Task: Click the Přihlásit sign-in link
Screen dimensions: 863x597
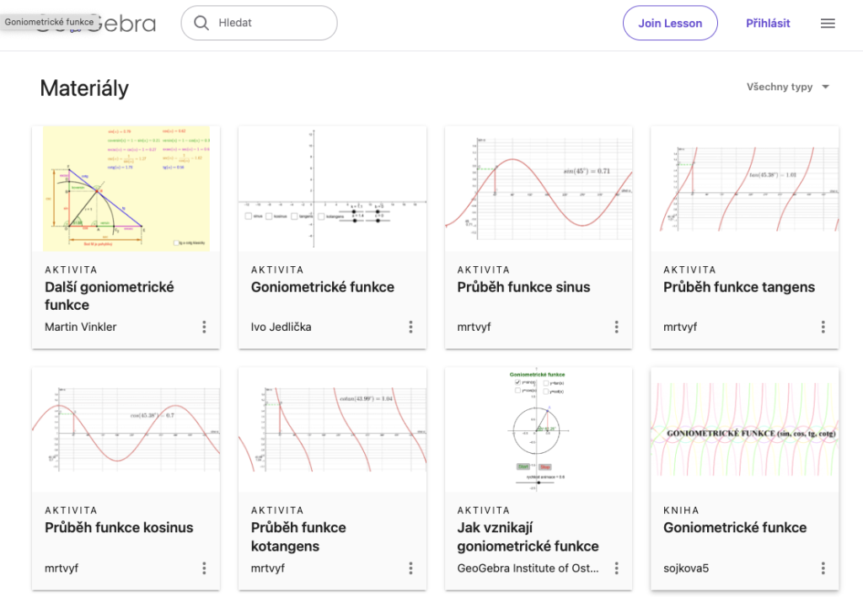Action: point(768,24)
